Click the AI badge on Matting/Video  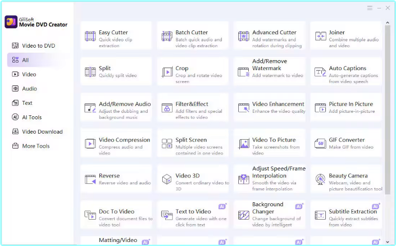tap(146, 242)
